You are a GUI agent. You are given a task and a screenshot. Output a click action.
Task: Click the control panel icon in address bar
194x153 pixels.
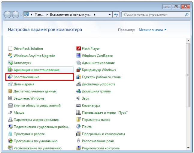pos(26,14)
